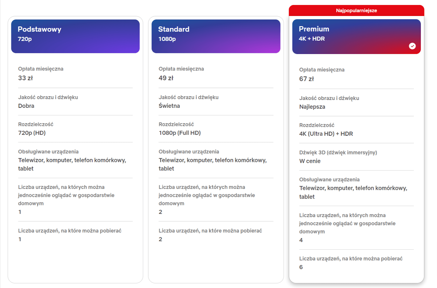
Task: Click the 'Świetna' quality value in Standard
Action: (x=169, y=106)
